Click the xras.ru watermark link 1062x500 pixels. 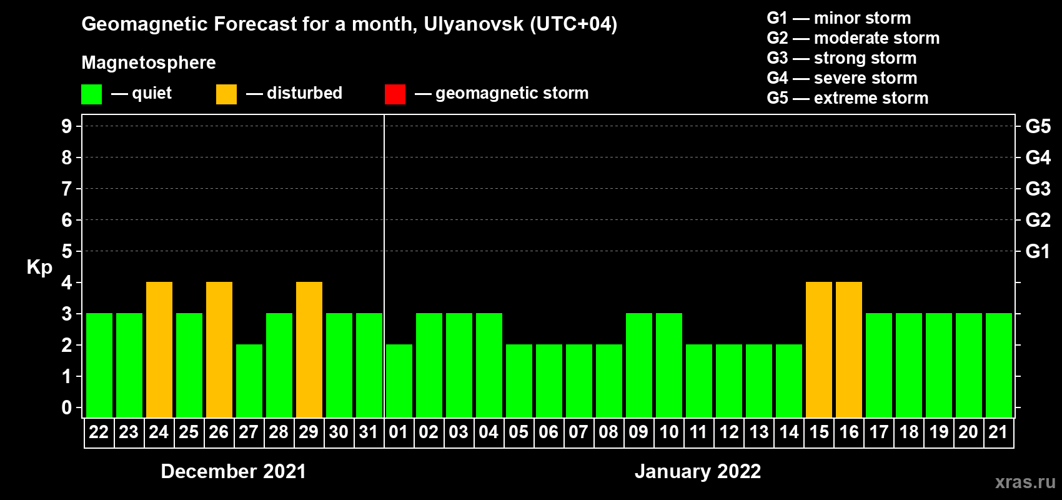point(1025,482)
